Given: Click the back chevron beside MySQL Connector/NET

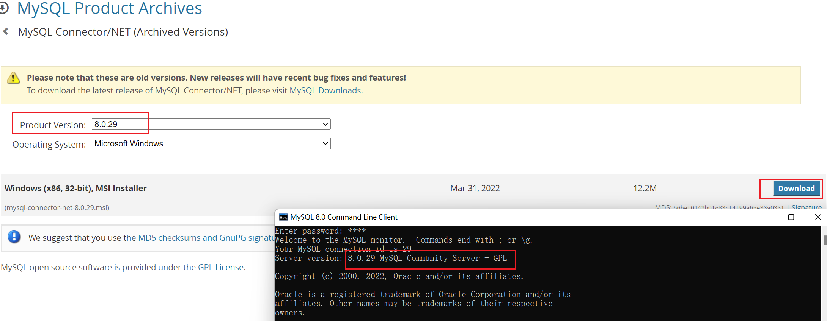Looking at the screenshot, I should pyautogui.click(x=6, y=31).
